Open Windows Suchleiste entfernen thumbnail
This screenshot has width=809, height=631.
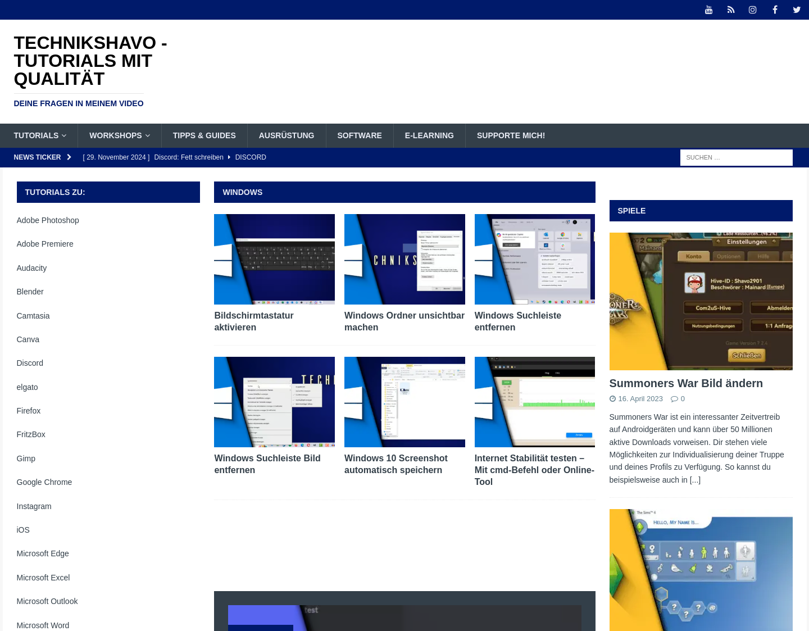point(535,259)
